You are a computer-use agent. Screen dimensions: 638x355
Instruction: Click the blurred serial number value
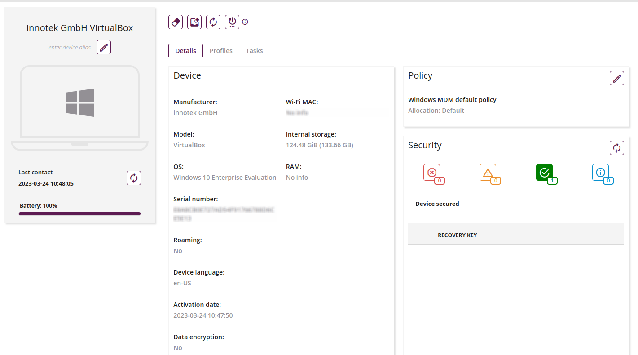click(x=224, y=214)
